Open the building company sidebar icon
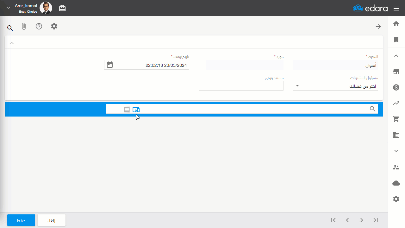This screenshot has width=405, height=228. [396, 135]
